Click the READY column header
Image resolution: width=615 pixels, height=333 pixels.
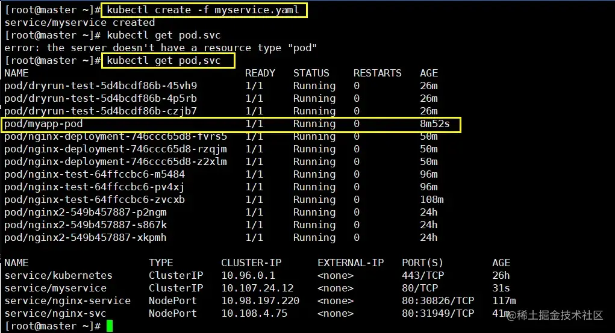[x=260, y=73]
